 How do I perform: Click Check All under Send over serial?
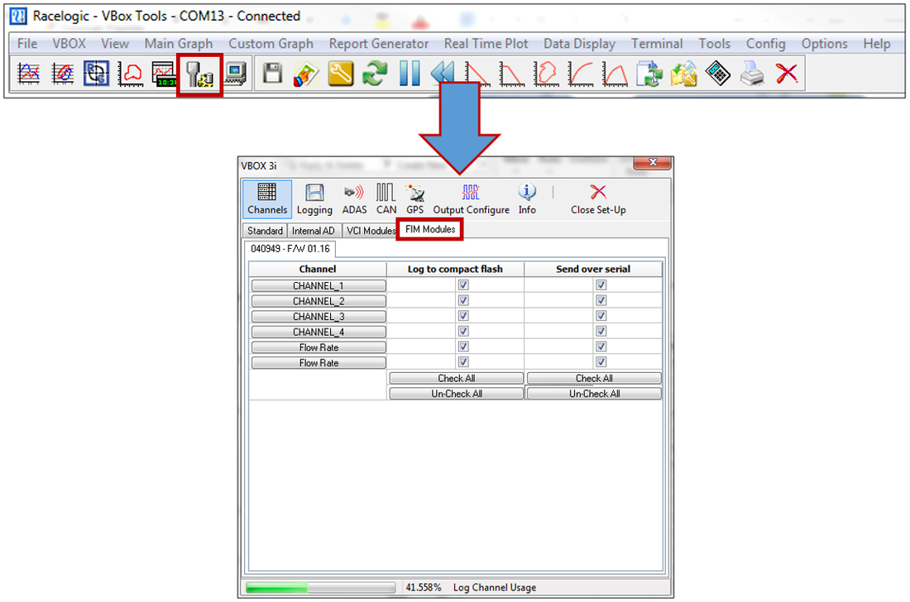coord(594,378)
